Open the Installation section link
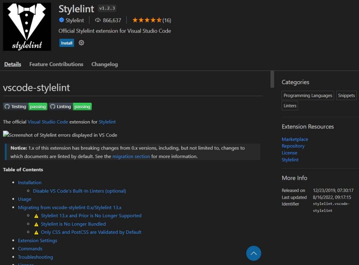The height and width of the screenshot is (265, 359). coord(29,183)
